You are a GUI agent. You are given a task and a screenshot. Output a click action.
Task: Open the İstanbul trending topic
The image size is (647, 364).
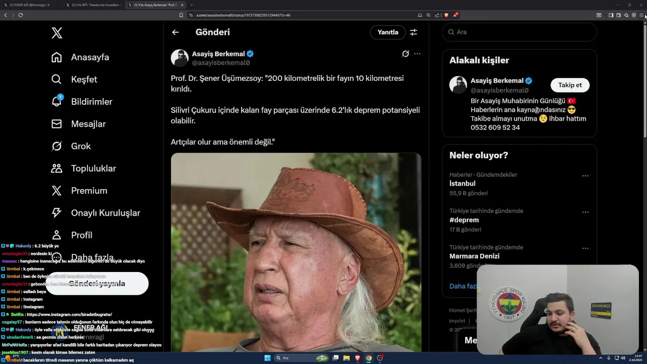(x=463, y=184)
